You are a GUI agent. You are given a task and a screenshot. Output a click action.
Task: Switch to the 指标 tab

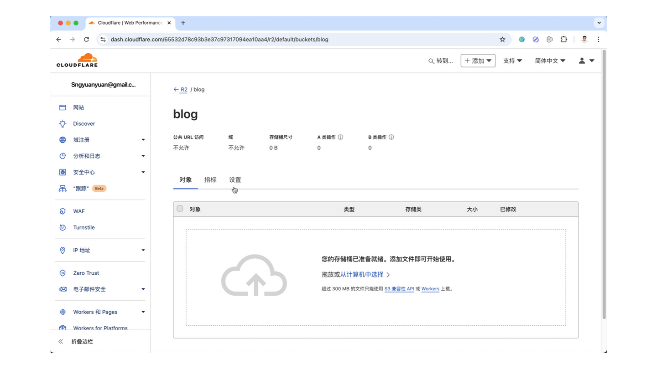click(x=210, y=179)
